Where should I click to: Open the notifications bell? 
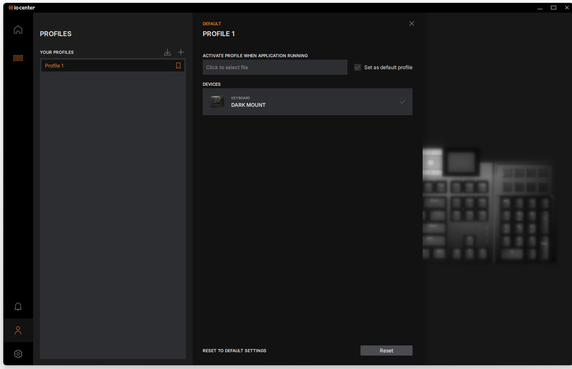pos(18,307)
